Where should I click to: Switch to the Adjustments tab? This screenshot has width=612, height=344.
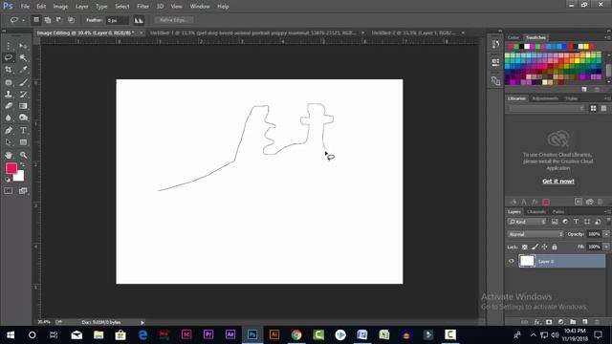[545, 98]
